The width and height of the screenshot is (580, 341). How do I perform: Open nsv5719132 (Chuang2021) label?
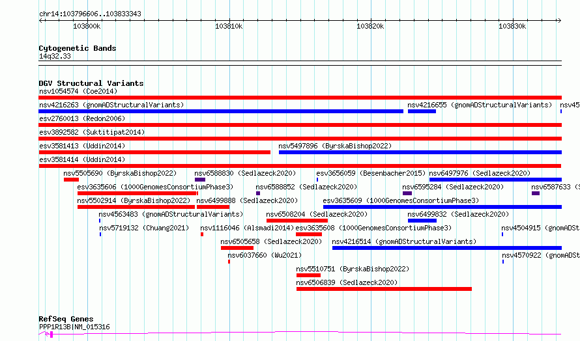pyautogui.click(x=144, y=228)
